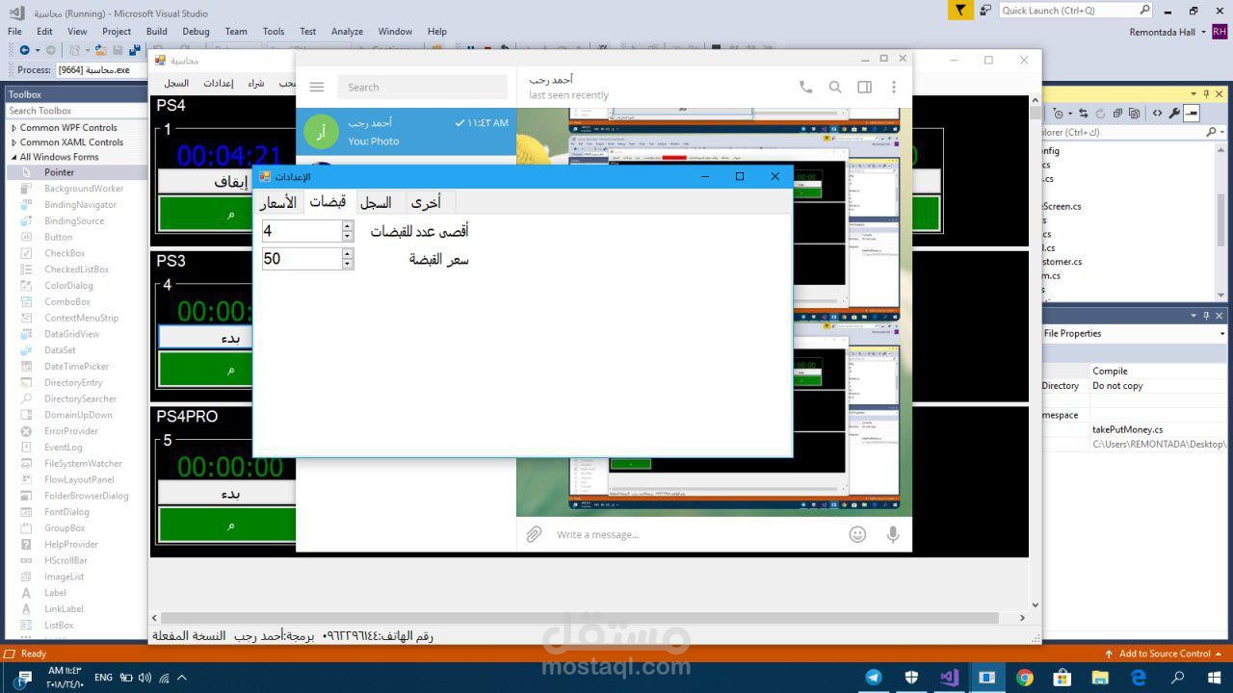Open شراء menu in محاسبة window
This screenshot has width=1233, height=693.
[256, 83]
